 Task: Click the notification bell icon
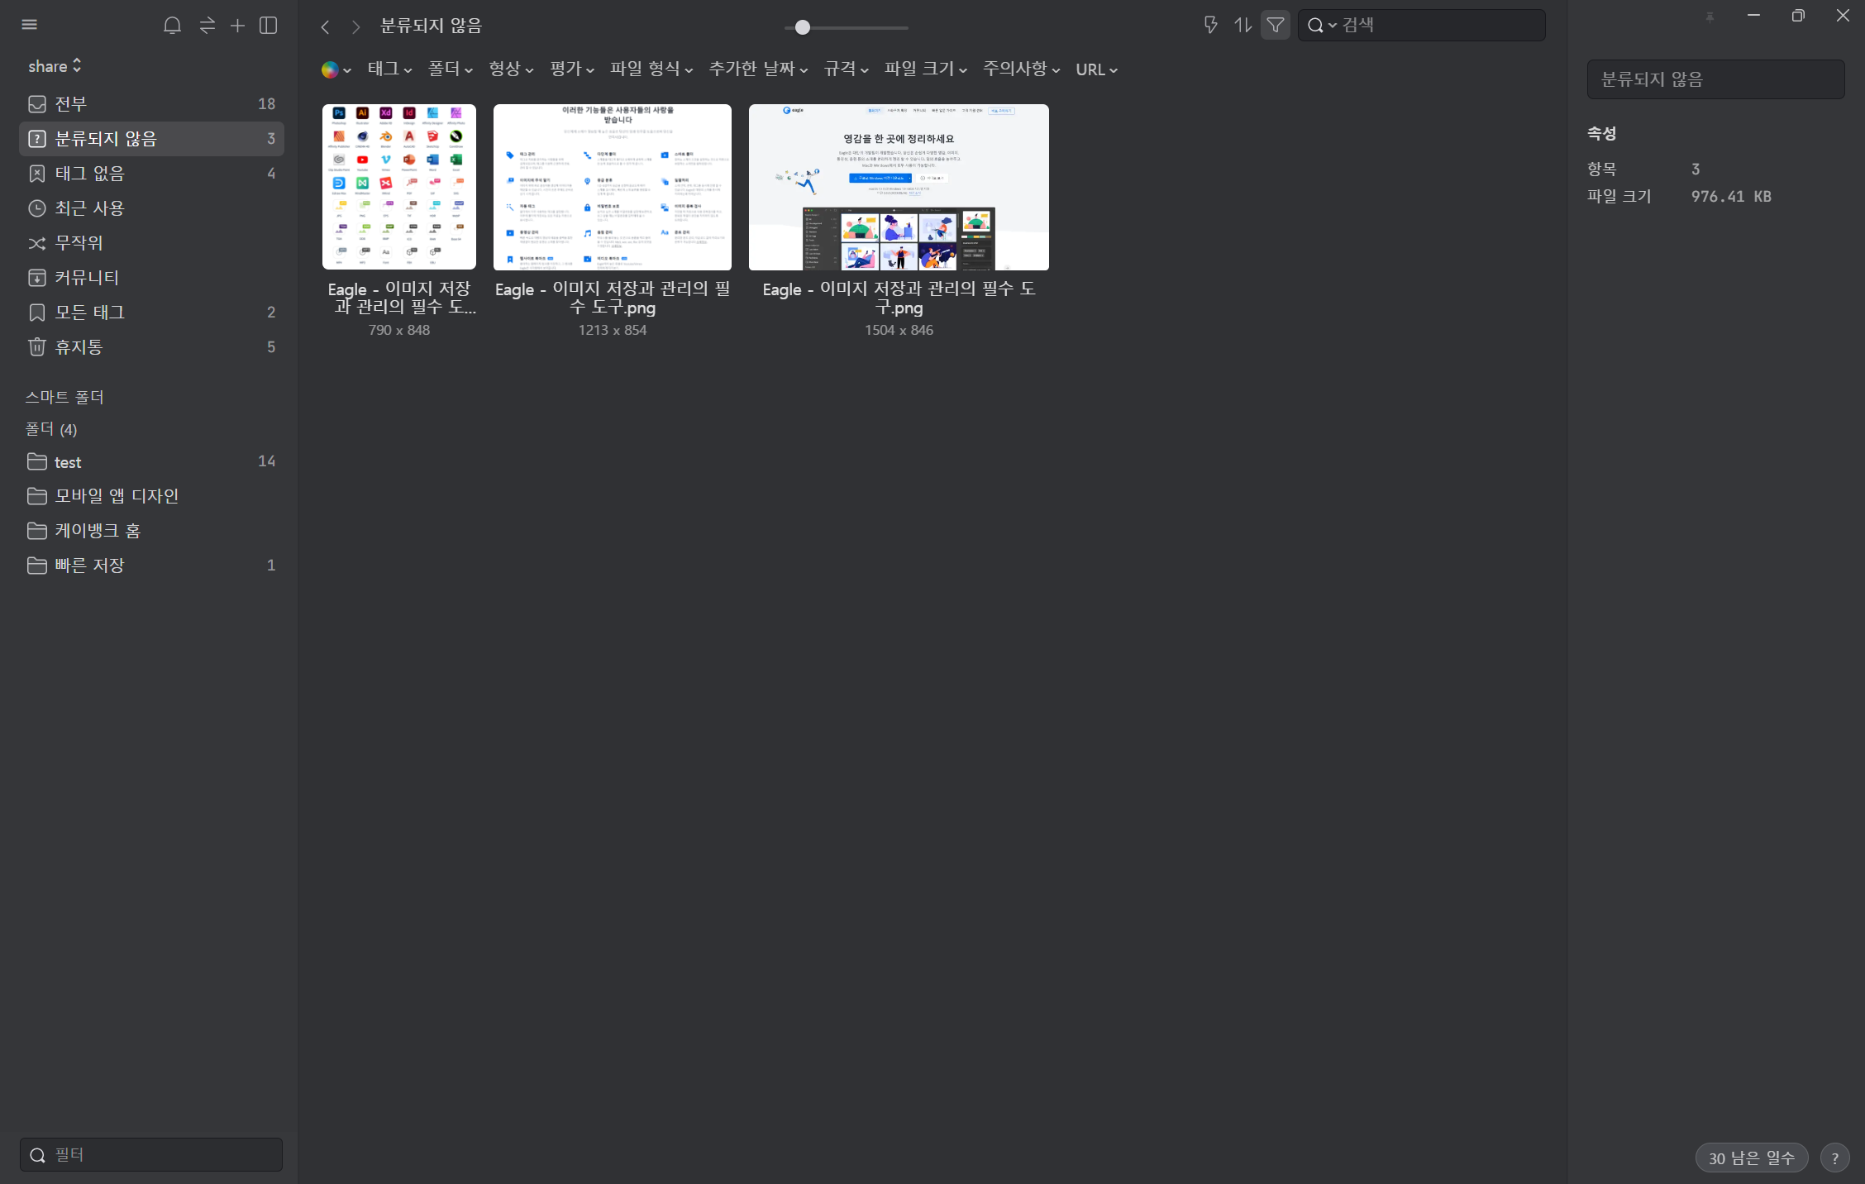pyautogui.click(x=172, y=26)
